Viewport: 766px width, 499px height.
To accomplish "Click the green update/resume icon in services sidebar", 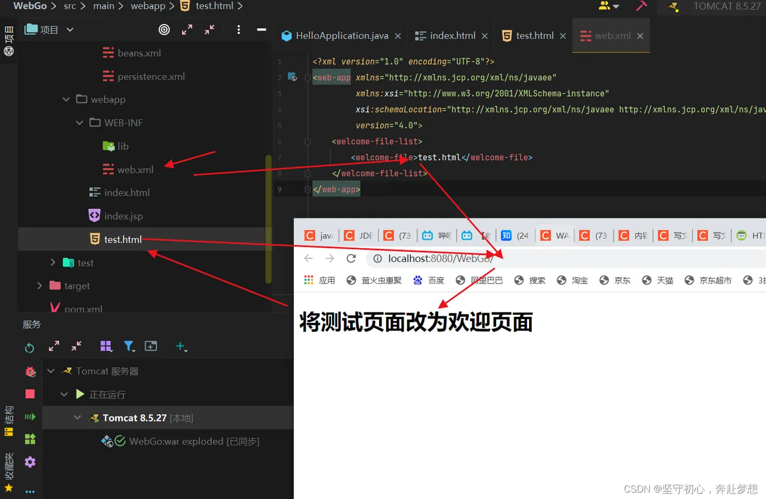I will [30, 417].
